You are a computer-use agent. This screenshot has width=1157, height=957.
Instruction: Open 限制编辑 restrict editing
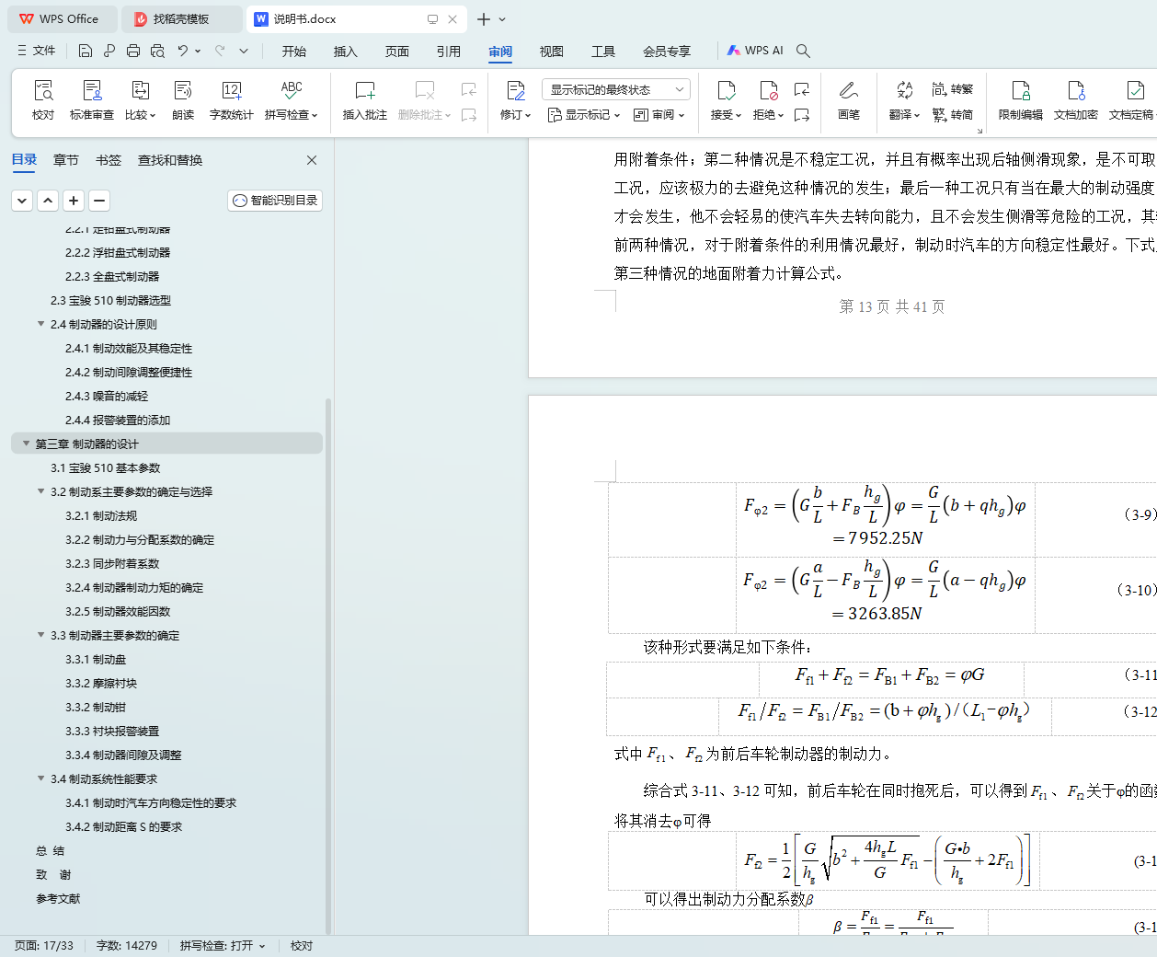pos(1021,100)
